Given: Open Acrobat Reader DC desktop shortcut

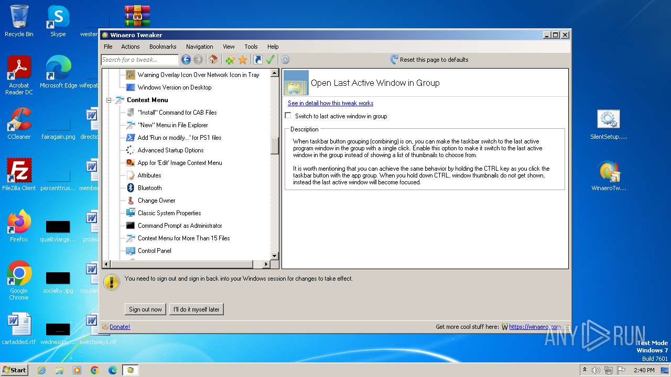Looking at the screenshot, I should coord(19,75).
